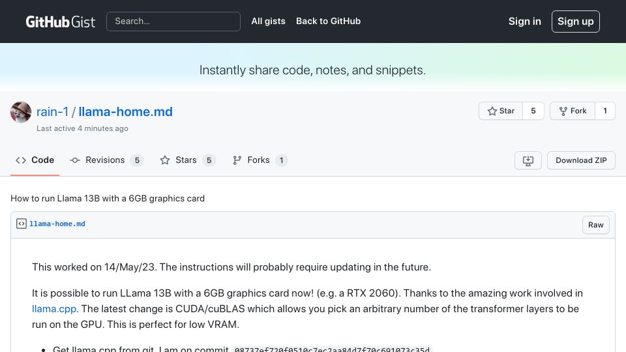Open rain-1 user avatar
626x352 pixels.
tap(21, 111)
